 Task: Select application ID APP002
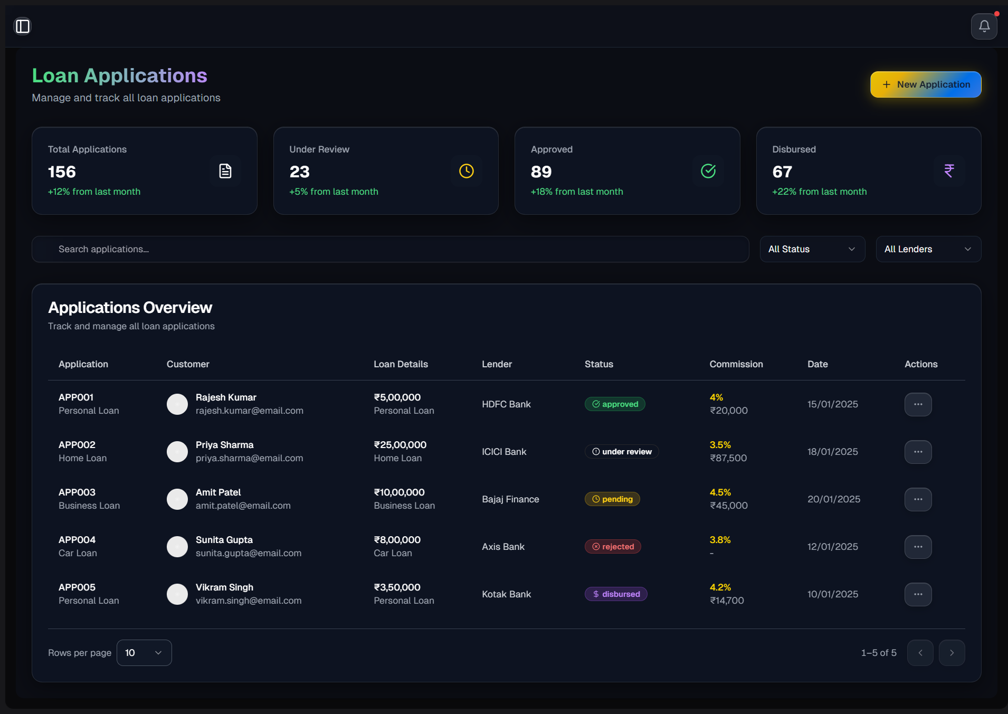click(x=77, y=445)
